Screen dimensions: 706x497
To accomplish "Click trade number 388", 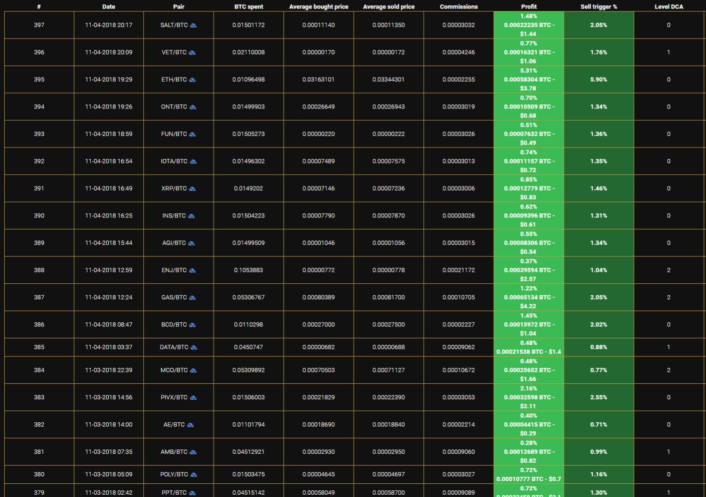I will coord(39,270).
